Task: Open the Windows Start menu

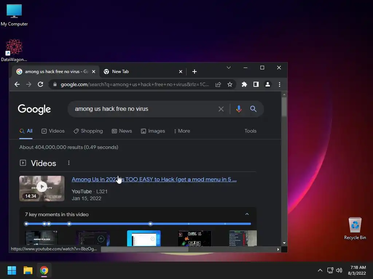Action: click(x=12, y=270)
